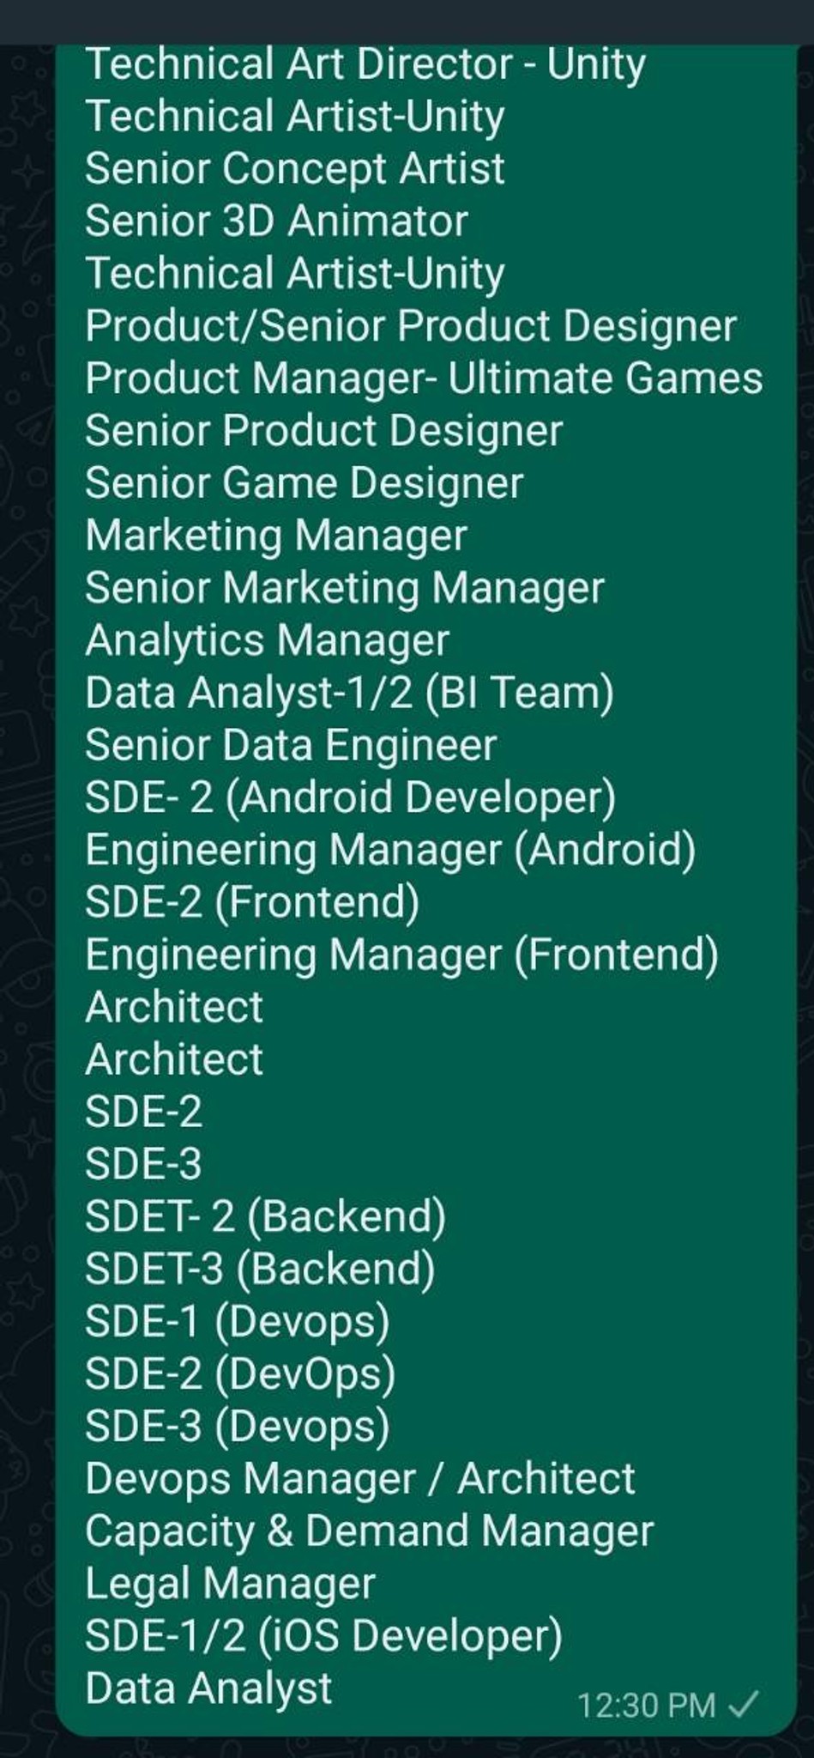
Task: Tap 'SDE-1/2 (iOS Developer)' line
Action: pyautogui.click(x=323, y=1636)
